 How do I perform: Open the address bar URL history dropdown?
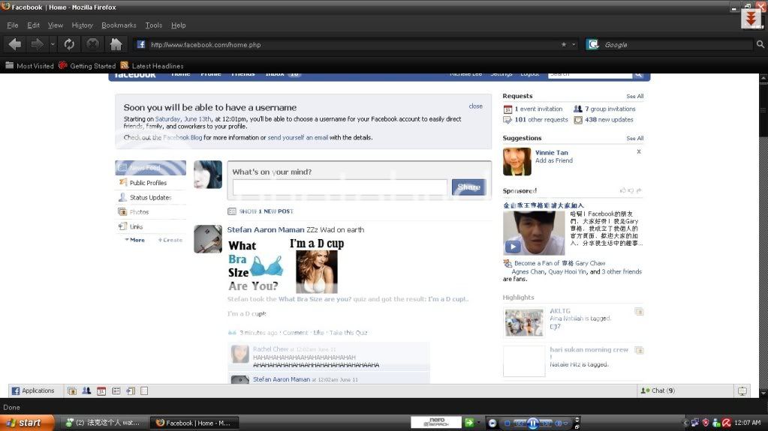[574, 44]
